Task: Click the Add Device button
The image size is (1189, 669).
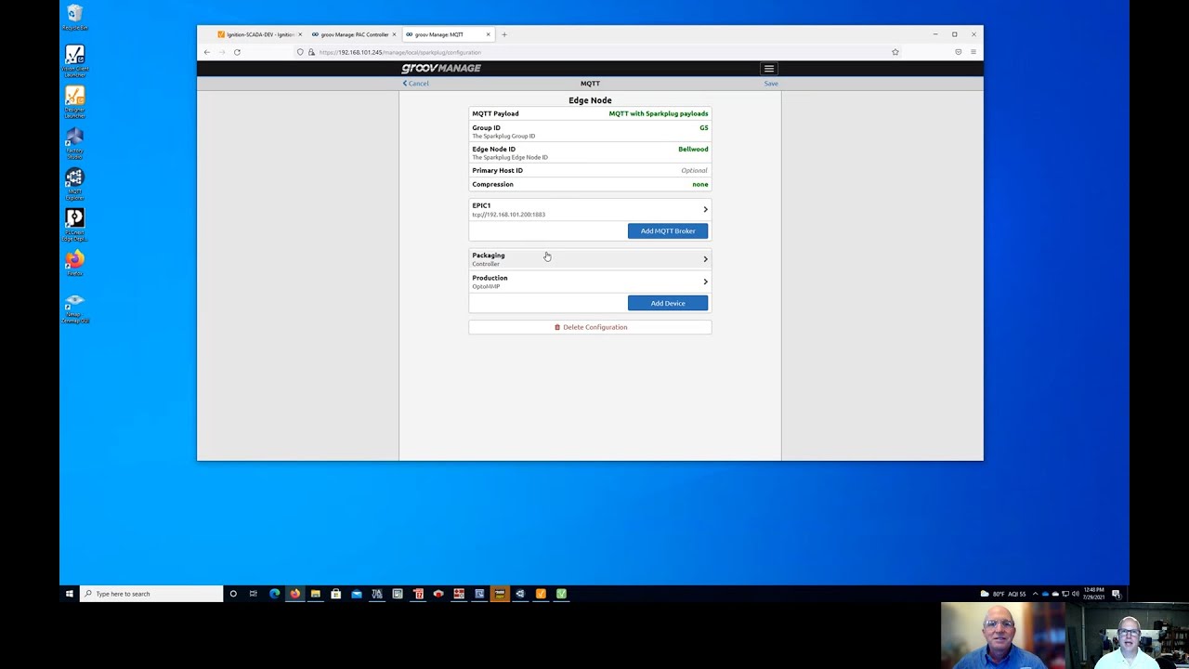Action: 668,303
